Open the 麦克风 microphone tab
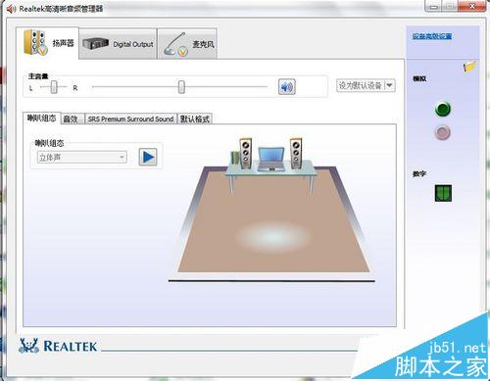 [x=187, y=44]
